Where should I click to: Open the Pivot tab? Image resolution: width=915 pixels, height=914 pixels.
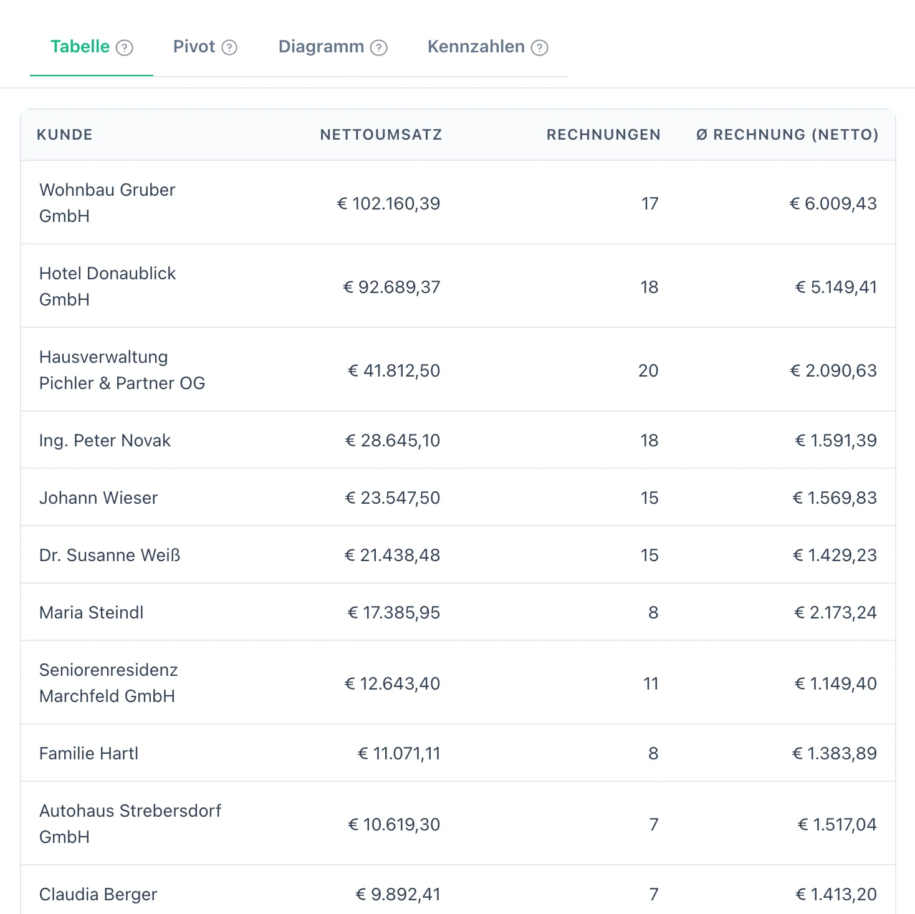click(x=205, y=47)
